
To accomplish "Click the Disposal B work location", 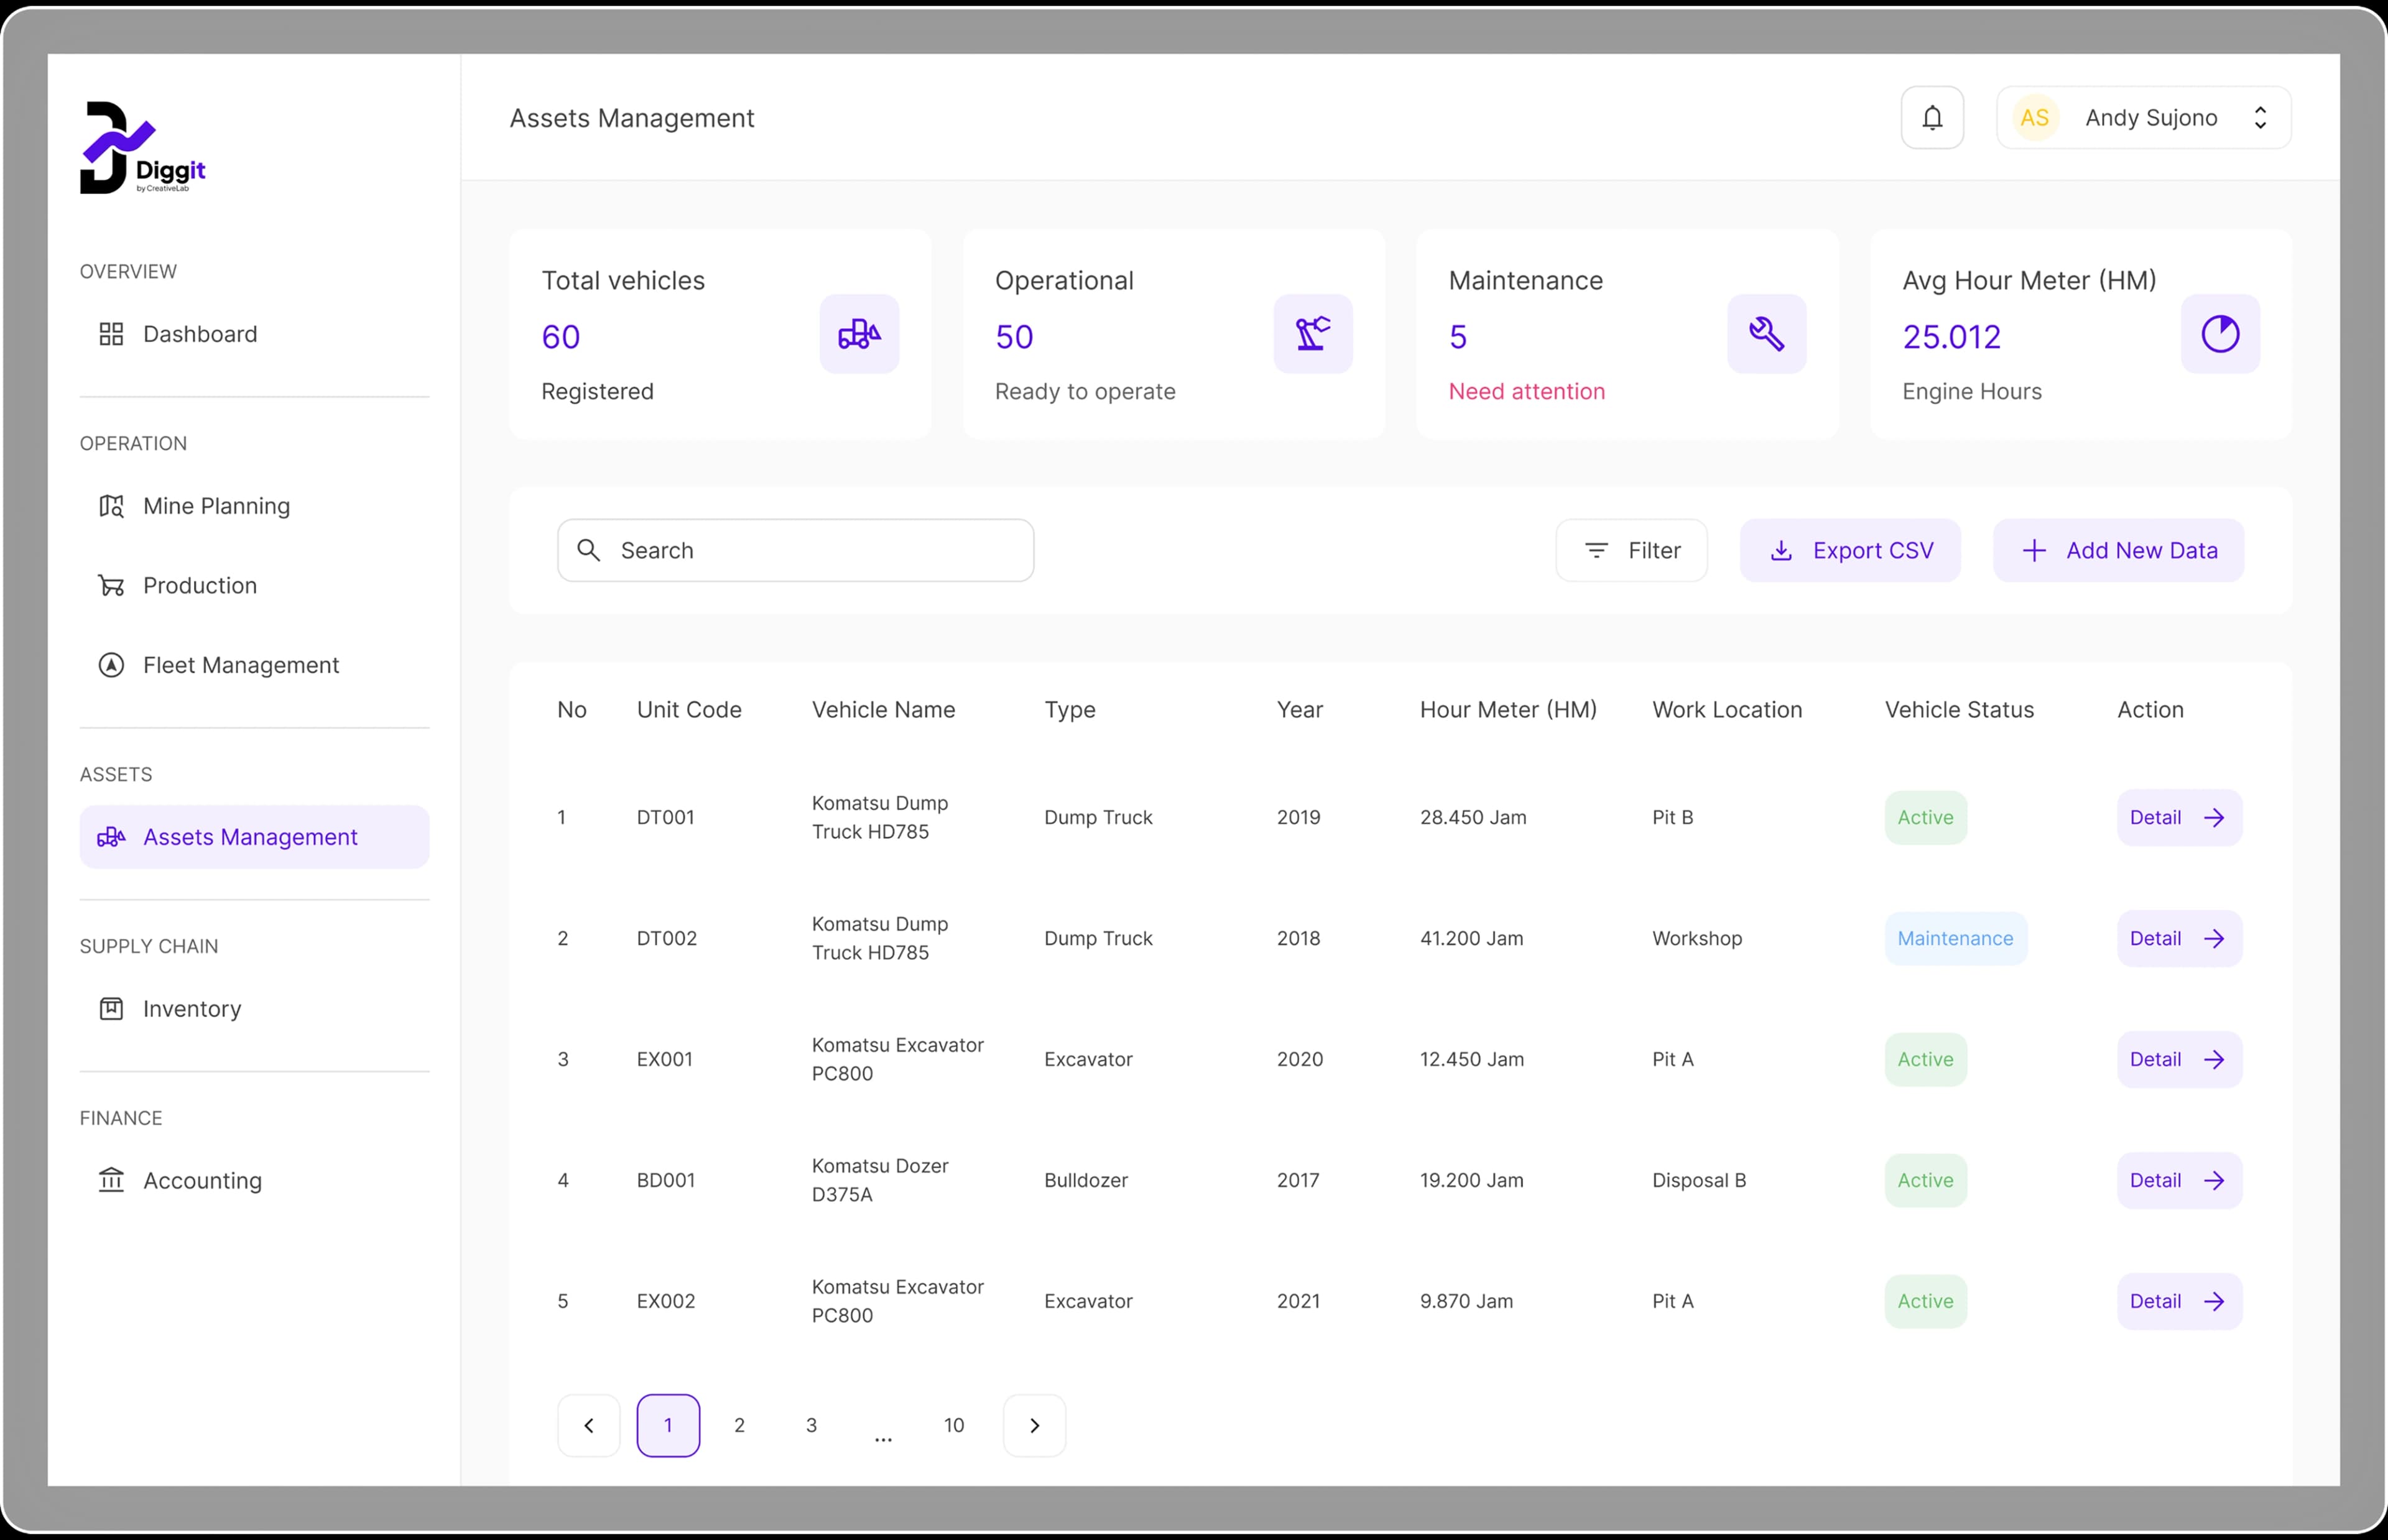I will pos(1699,1181).
